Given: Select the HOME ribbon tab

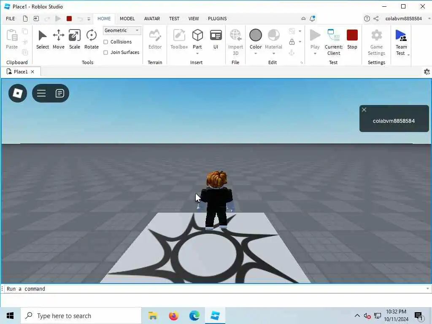Looking at the screenshot, I should click(104, 19).
